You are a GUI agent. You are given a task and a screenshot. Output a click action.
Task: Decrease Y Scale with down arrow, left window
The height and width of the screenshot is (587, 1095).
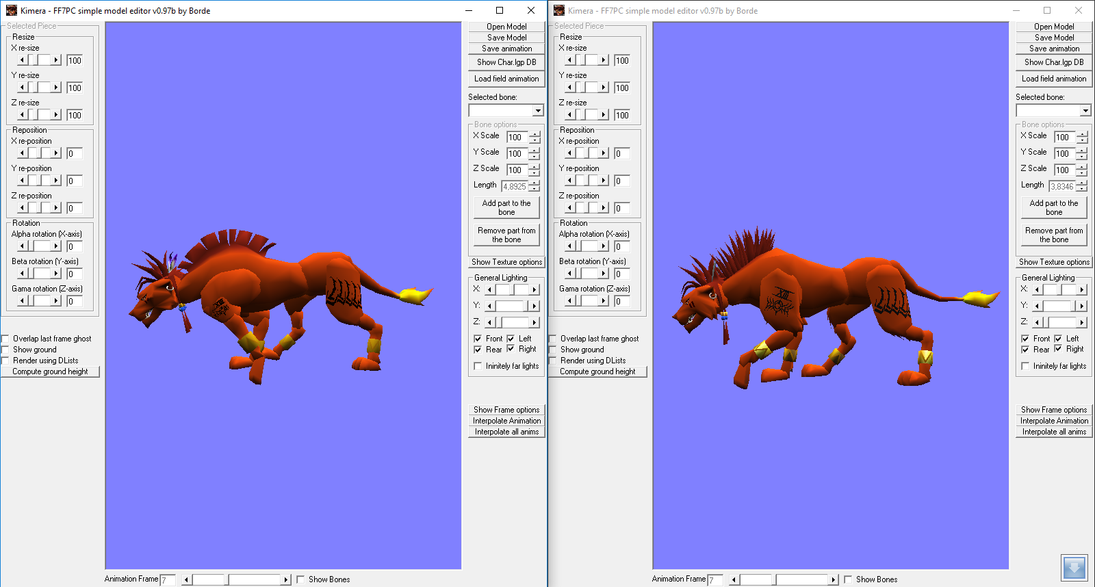tap(534, 157)
